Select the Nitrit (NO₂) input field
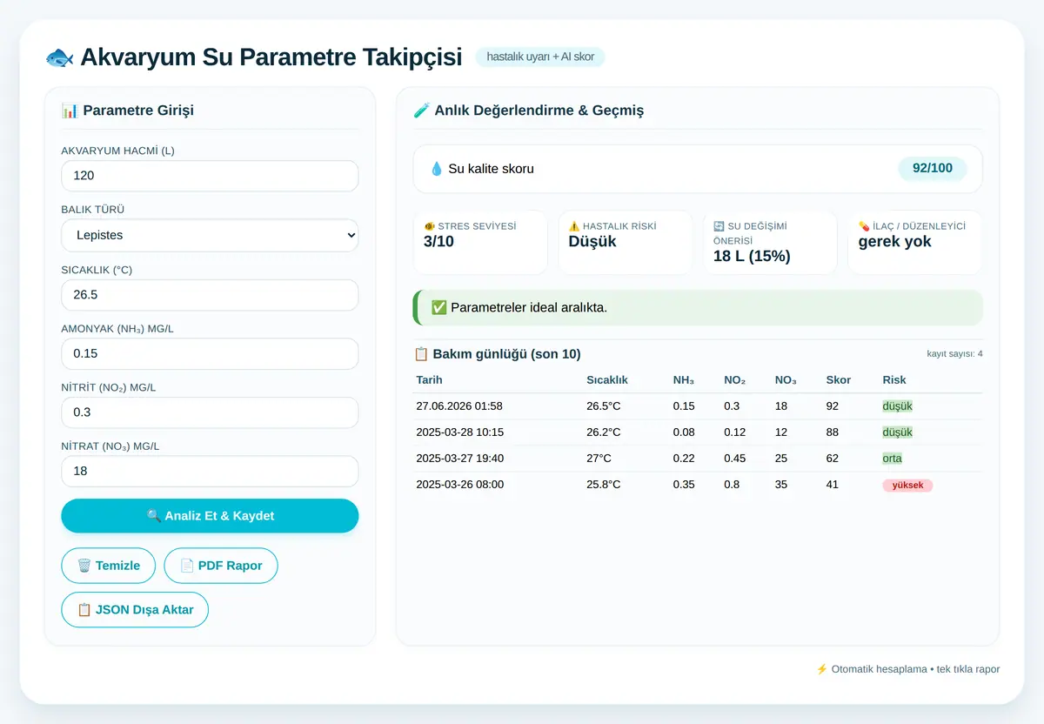The image size is (1044, 724). [x=210, y=412]
